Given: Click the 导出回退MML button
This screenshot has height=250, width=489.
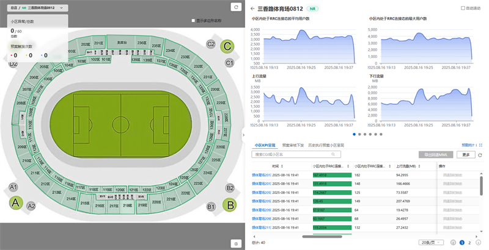Looking at the screenshot, I should (x=435, y=155).
